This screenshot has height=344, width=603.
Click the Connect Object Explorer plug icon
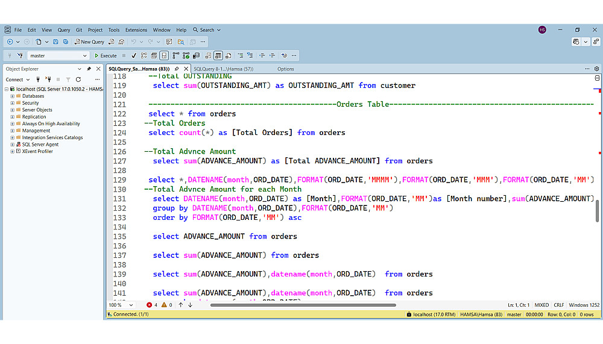pos(37,80)
